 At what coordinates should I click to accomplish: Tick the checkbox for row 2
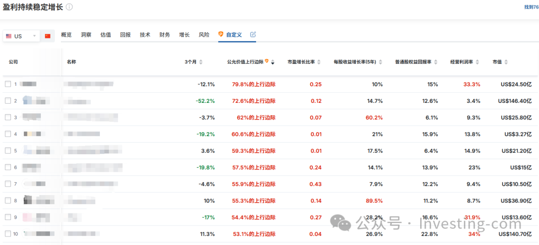(x=8, y=101)
